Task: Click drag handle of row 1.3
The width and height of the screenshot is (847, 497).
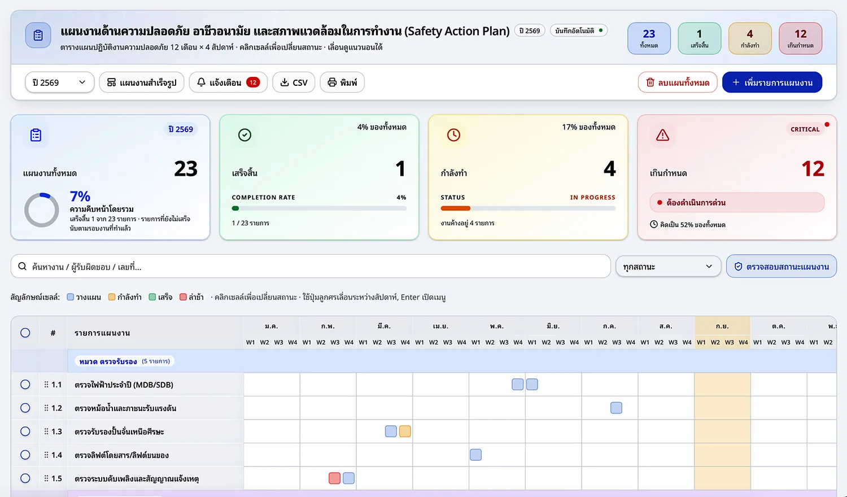Action: pos(46,431)
